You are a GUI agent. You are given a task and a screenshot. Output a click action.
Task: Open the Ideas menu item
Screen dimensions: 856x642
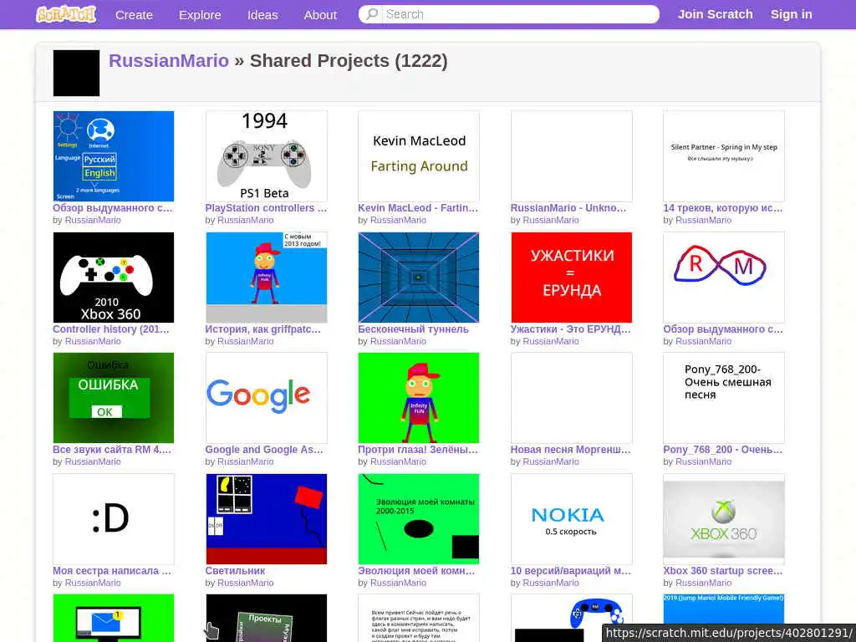tap(262, 15)
